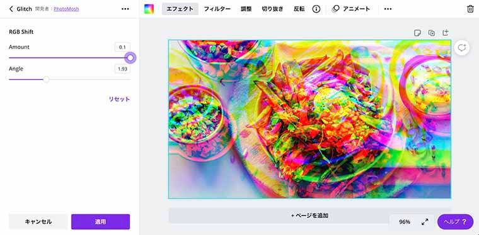Click the アニメート animate button
Image resolution: width=479 pixels, height=235 pixels.
click(x=350, y=9)
